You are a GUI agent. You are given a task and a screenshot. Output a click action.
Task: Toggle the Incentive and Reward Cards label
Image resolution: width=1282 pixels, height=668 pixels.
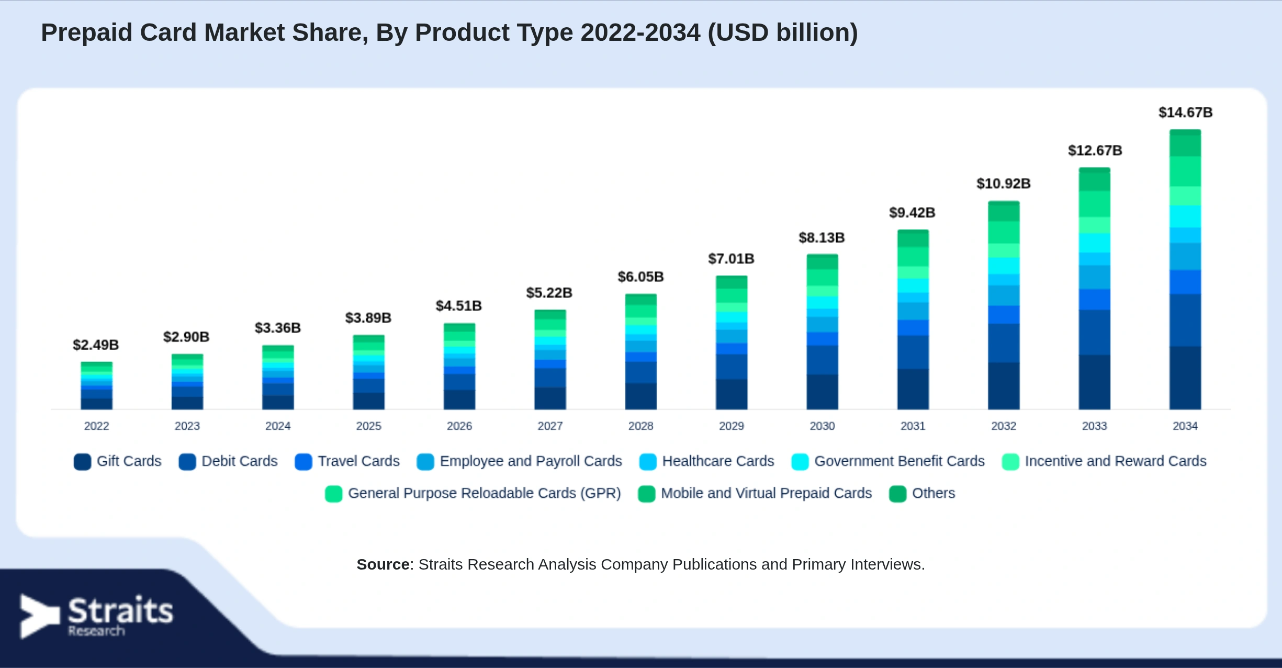coord(1116,461)
